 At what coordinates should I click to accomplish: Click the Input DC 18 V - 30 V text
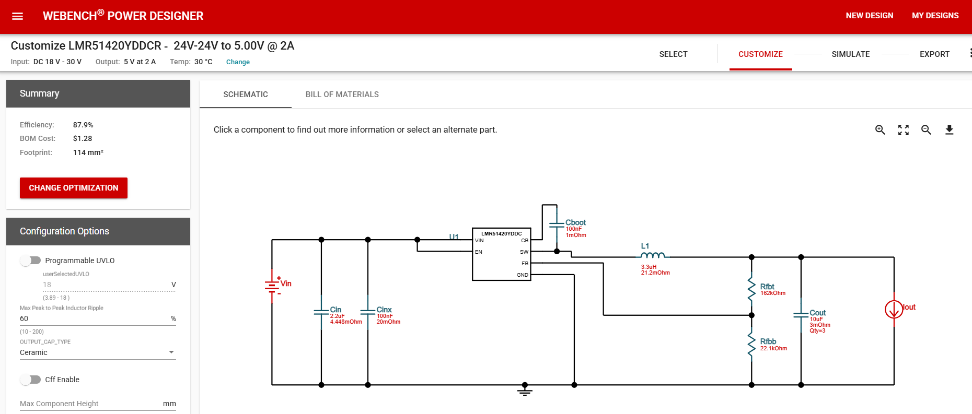click(x=46, y=62)
